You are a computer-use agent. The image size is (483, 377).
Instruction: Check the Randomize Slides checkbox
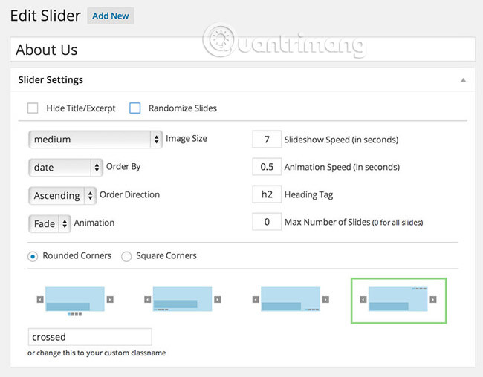pos(134,108)
